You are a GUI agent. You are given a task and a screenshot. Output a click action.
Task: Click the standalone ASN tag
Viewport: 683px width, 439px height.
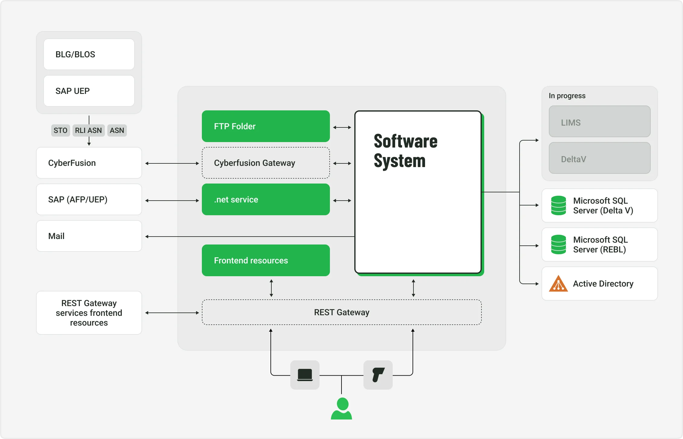(x=117, y=130)
